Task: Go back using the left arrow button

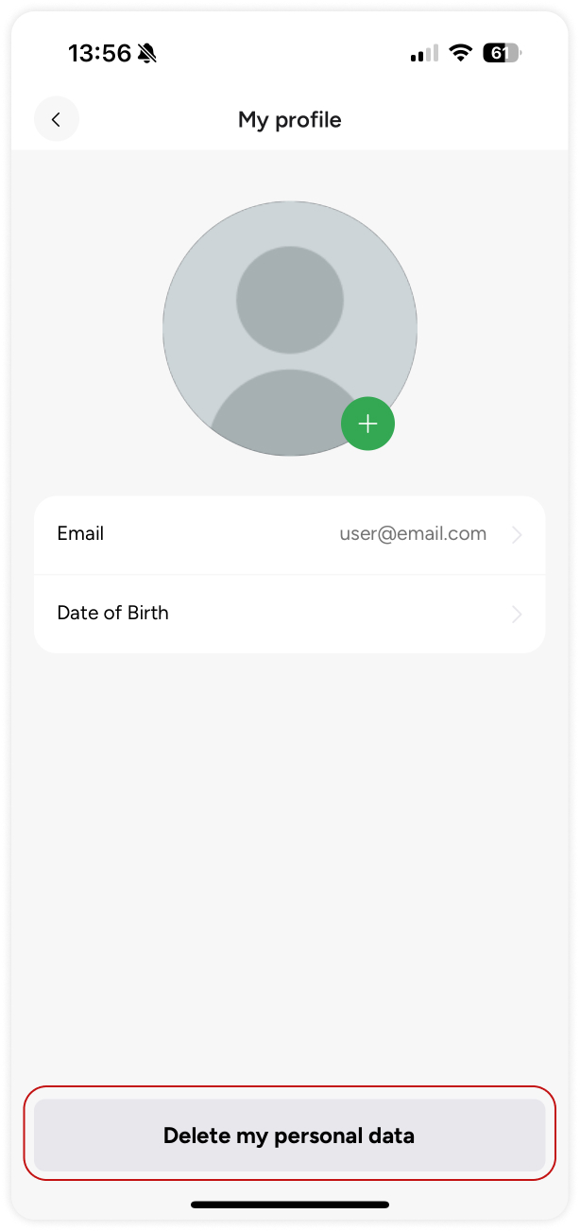Action: (x=57, y=119)
